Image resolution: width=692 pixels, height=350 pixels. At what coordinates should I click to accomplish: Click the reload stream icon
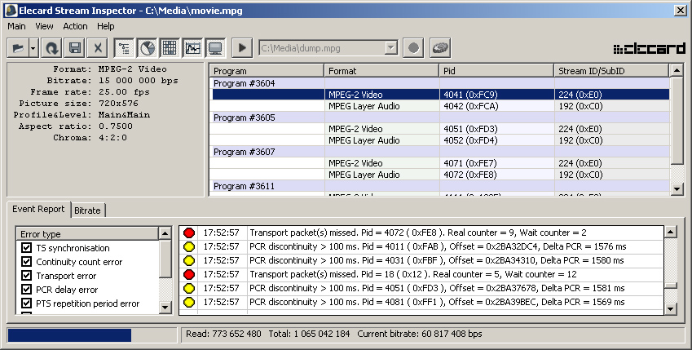coord(51,48)
